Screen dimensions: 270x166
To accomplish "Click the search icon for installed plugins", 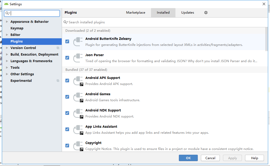I will (66, 22).
